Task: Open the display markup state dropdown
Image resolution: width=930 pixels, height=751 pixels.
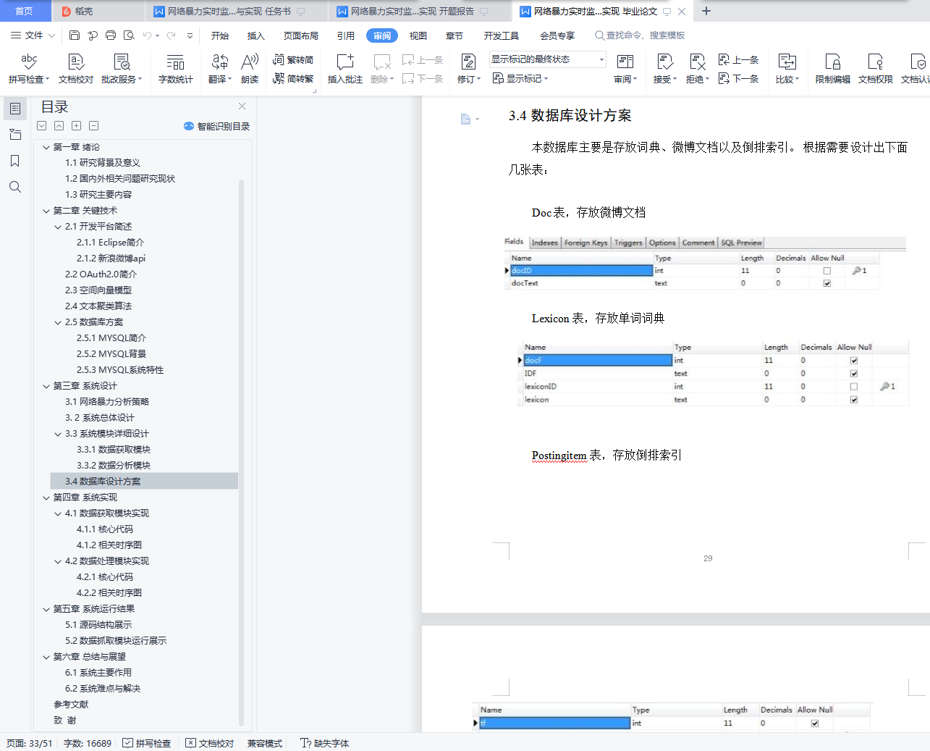Action: [548, 59]
